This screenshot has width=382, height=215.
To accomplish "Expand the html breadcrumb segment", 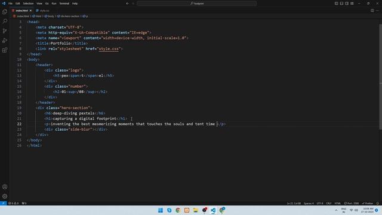I will [37, 16].
